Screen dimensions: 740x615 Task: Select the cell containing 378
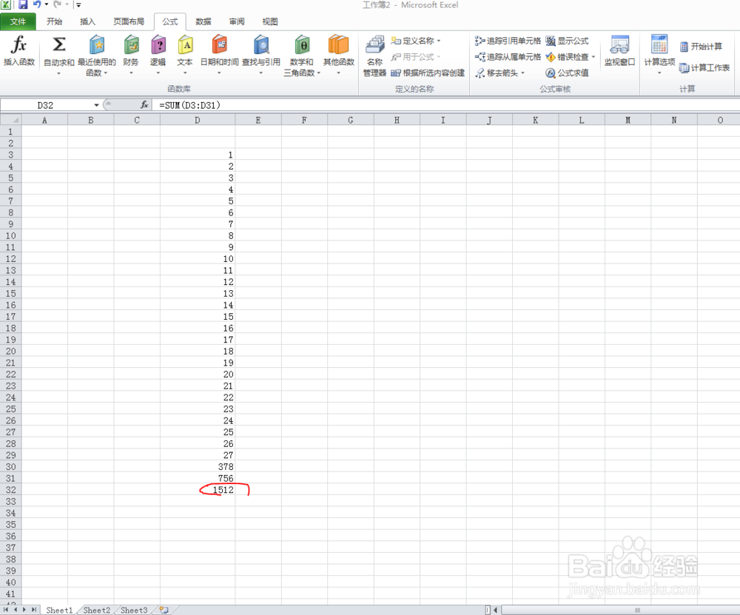[198, 466]
